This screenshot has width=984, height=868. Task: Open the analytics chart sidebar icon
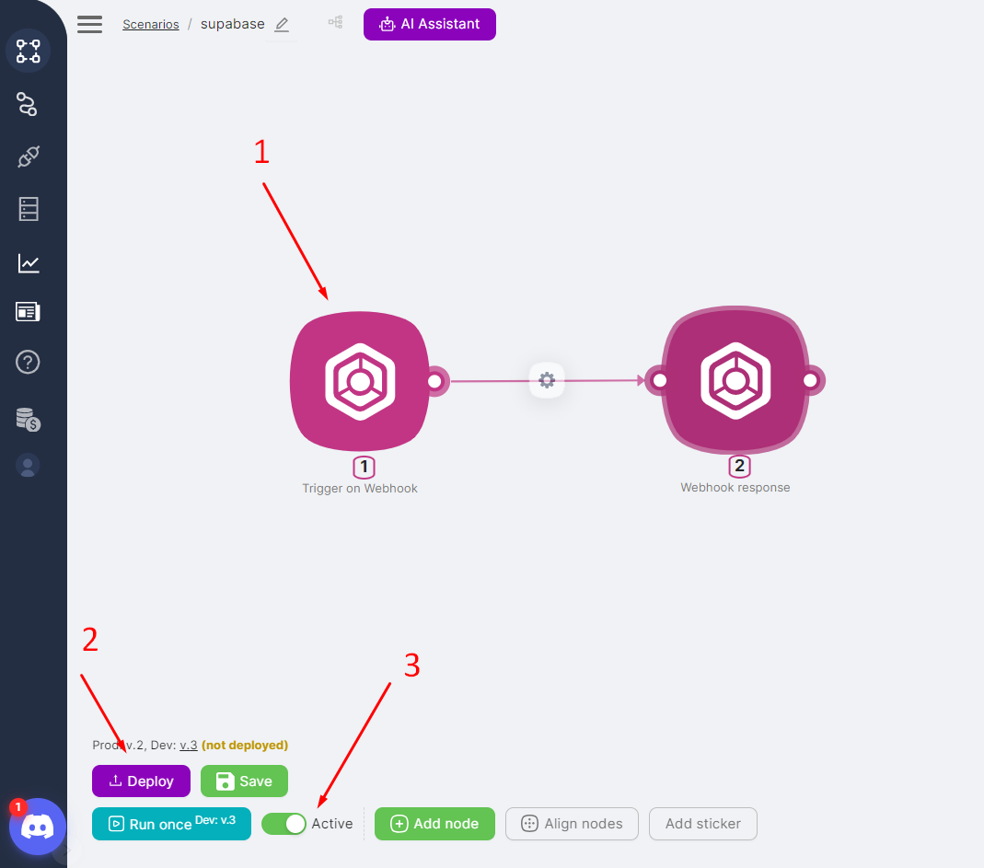click(x=28, y=264)
